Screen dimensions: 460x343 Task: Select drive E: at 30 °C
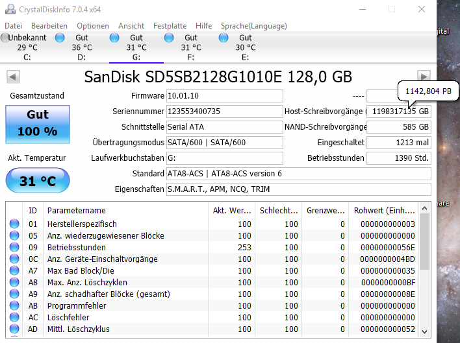pyautogui.click(x=245, y=47)
